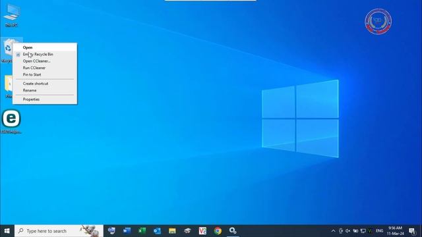The width and height of the screenshot is (422, 237).
Task: Open Properties from the context menu
Action: point(45,99)
